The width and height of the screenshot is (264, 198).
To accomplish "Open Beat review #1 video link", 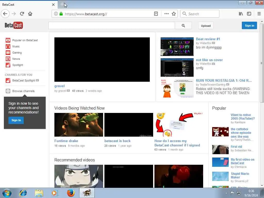I will point(208,39).
